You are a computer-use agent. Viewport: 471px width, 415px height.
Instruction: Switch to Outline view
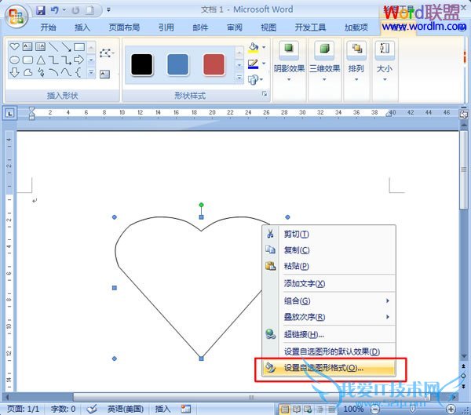(x=319, y=409)
